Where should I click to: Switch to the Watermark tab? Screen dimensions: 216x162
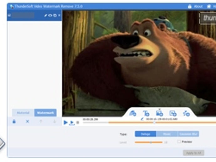[x=45, y=113]
